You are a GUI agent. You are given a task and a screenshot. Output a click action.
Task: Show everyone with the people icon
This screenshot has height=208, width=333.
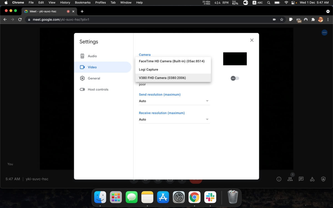pos(290,179)
